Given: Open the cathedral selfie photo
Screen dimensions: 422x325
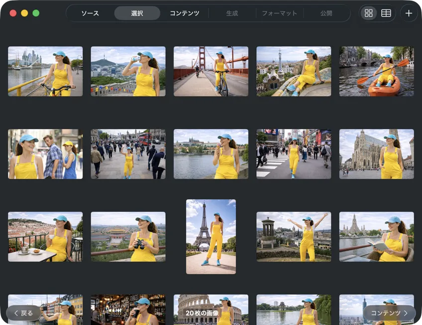Looking at the screenshot, I should pyautogui.click(x=377, y=154).
